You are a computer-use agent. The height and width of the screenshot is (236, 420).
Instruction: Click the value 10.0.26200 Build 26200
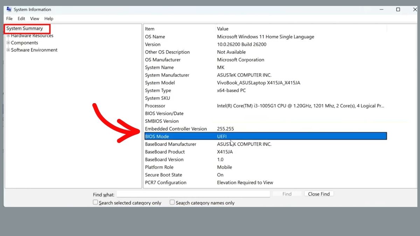coord(242,44)
